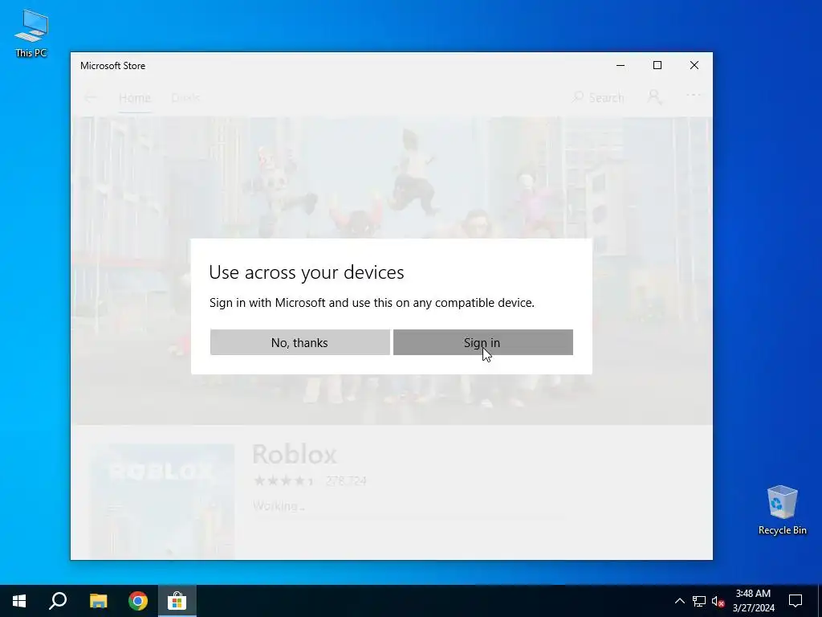Open the Store Search box
The width and height of the screenshot is (822, 617).
(598, 97)
